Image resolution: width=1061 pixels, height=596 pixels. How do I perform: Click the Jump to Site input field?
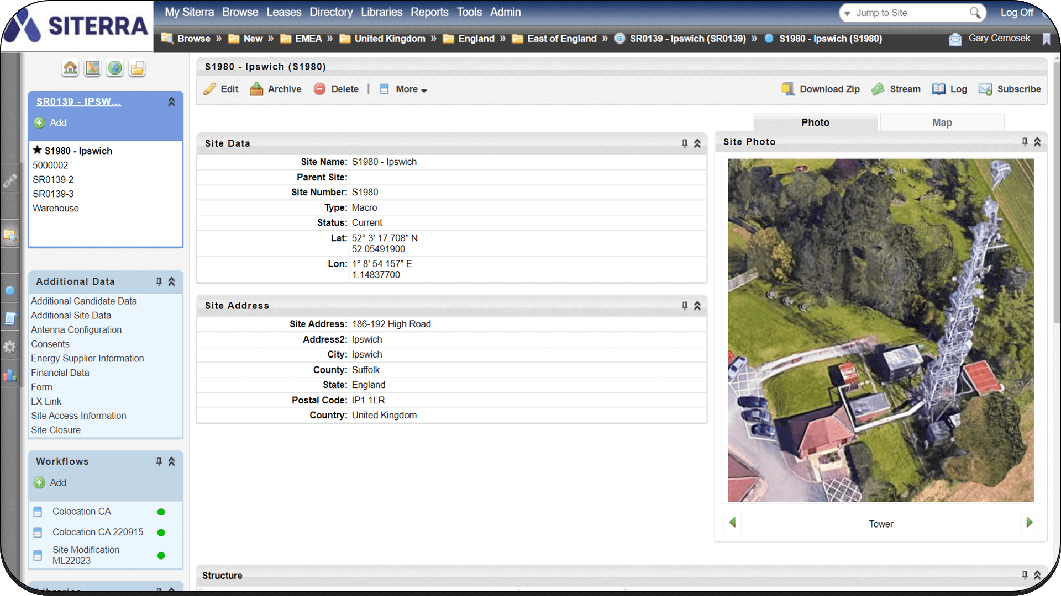[x=909, y=13]
